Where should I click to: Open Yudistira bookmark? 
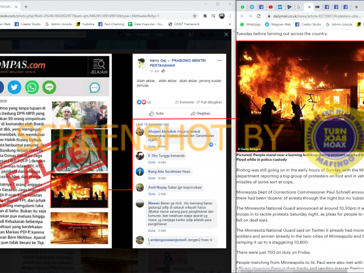[85, 24]
